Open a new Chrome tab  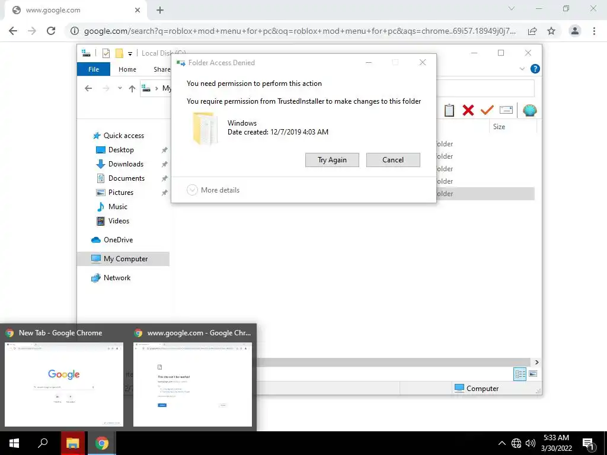click(160, 11)
